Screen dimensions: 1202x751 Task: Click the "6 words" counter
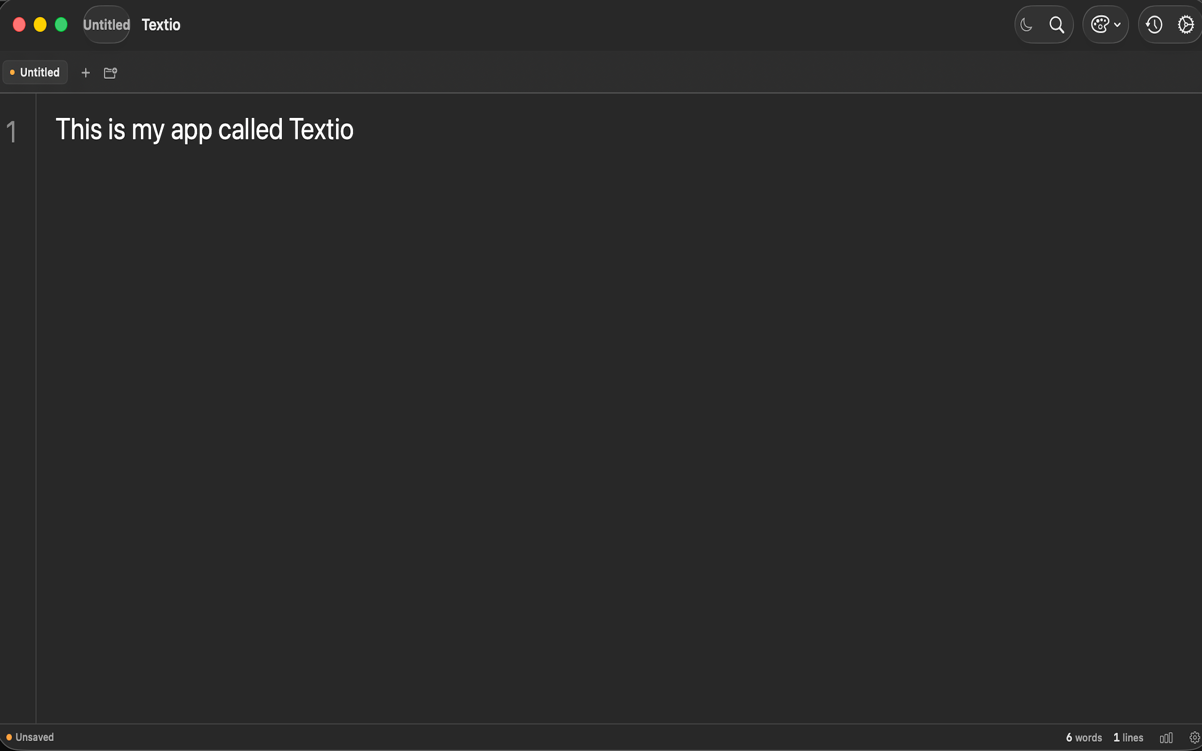pyautogui.click(x=1084, y=737)
